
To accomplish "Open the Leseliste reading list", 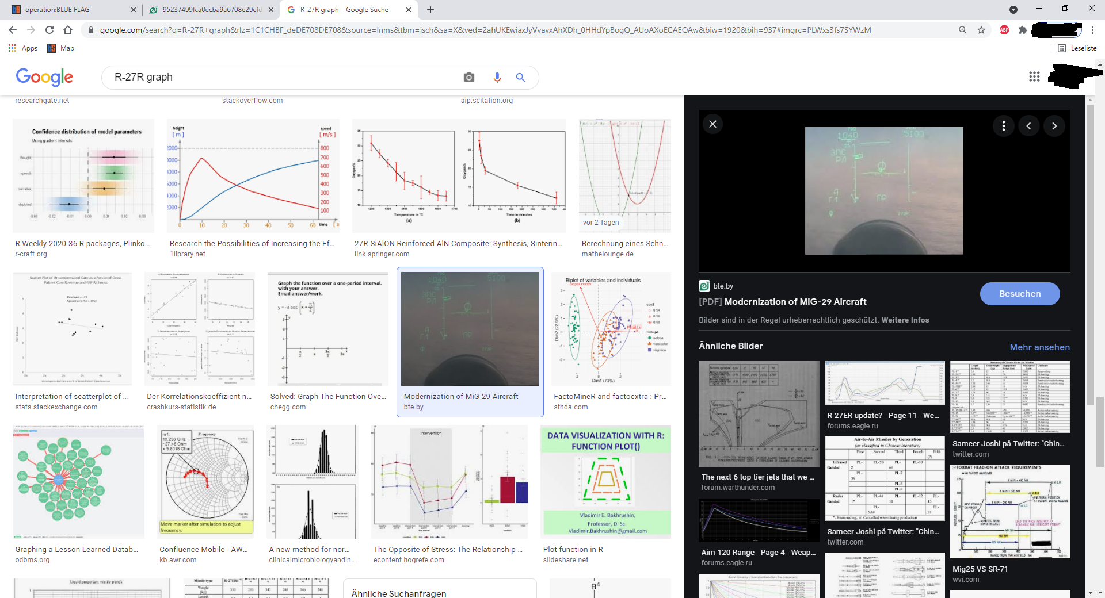I will click(x=1077, y=48).
